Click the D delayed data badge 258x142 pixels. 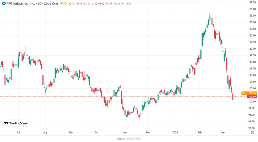[x=65, y=3]
